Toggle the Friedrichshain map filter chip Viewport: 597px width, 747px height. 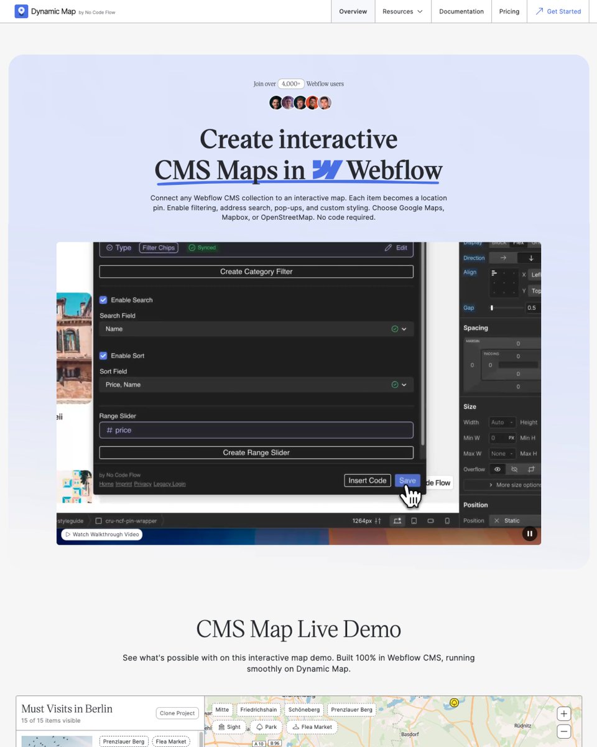point(258,710)
